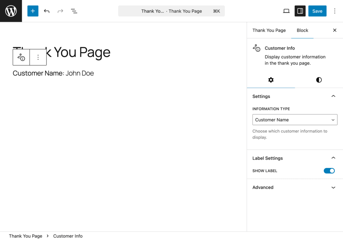Turn off the Show Label toggle
The width and height of the screenshot is (343, 240).
pos(329,171)
